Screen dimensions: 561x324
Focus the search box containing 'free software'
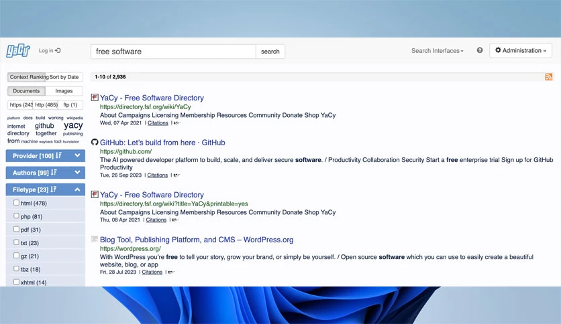pyautogui.click(x=173, y=52)
